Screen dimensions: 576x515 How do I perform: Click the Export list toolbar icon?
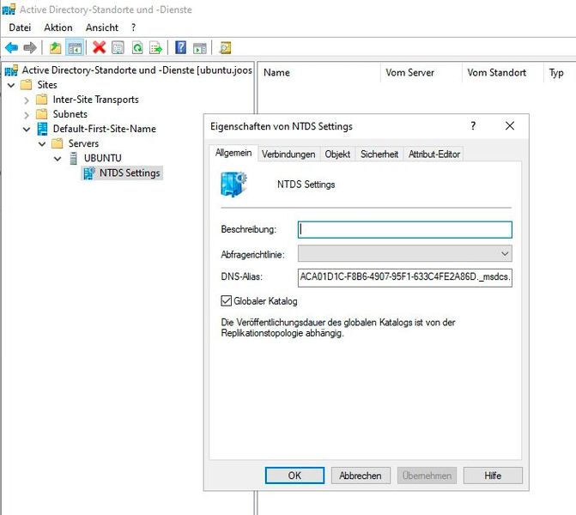point(156,48)
